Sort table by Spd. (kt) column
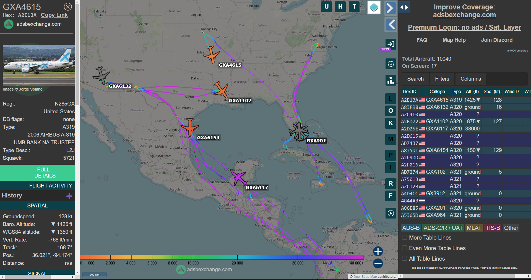This screenshot has width=531, height=280. click(x=492, y=92)
